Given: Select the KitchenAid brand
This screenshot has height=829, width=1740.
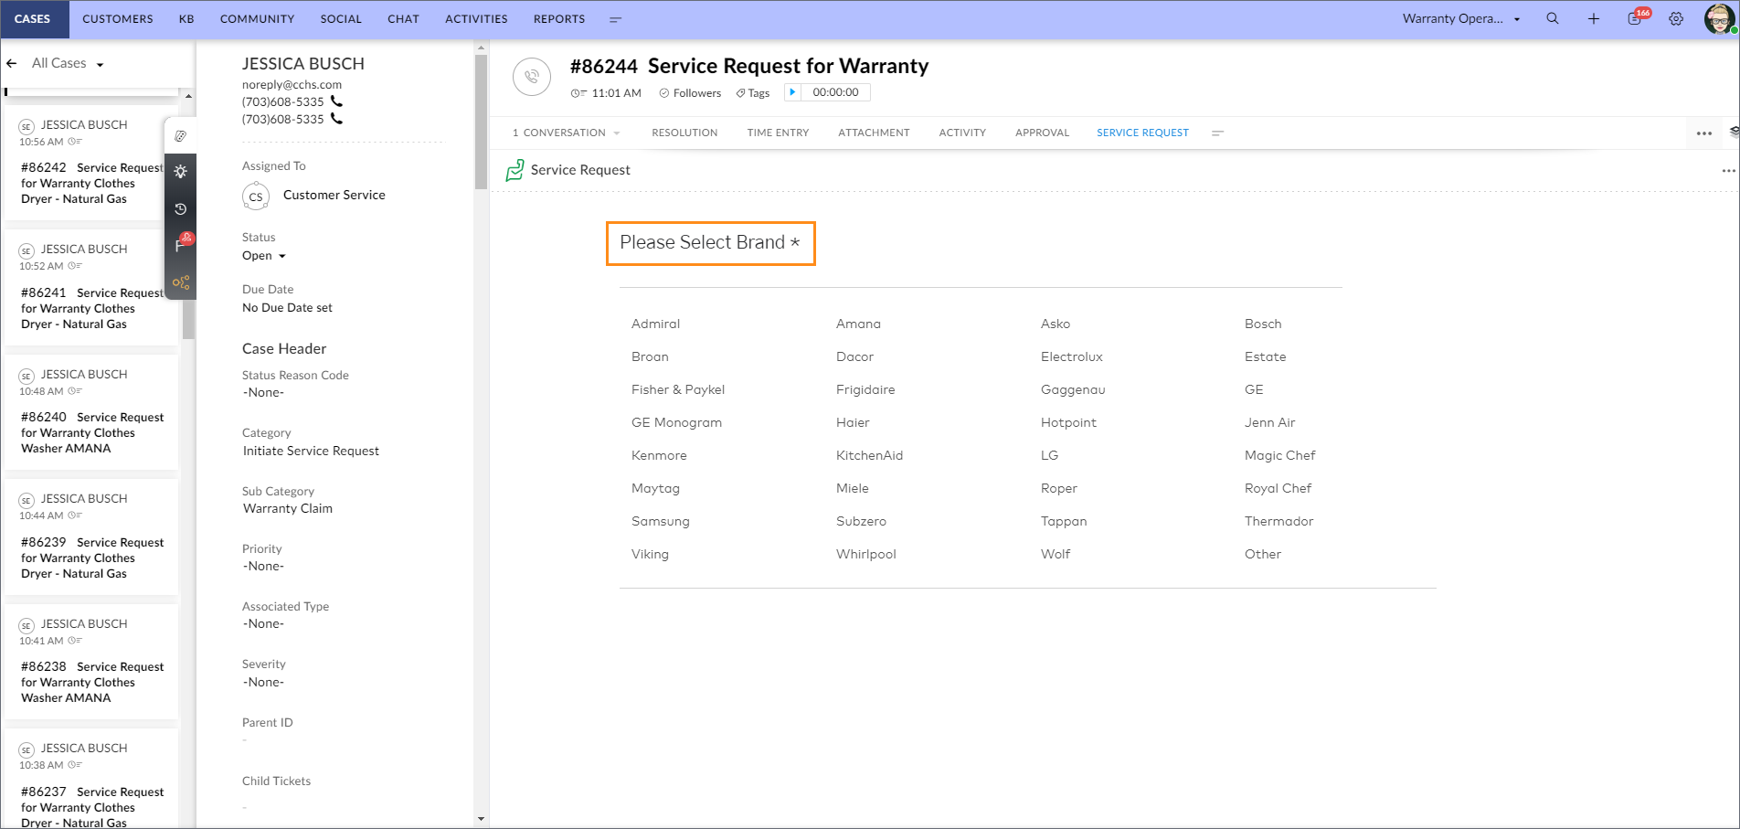Looking at the screenshot, I should click(x=869, y=455).
